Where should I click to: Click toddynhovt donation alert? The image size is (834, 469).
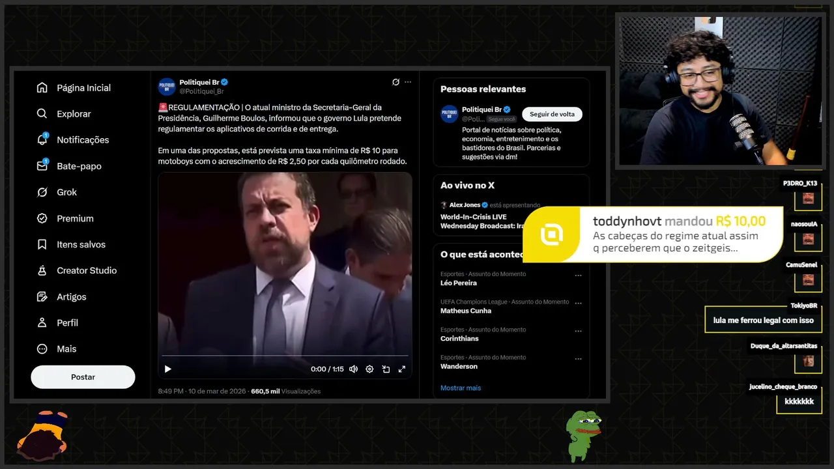[x=653, y=234]
